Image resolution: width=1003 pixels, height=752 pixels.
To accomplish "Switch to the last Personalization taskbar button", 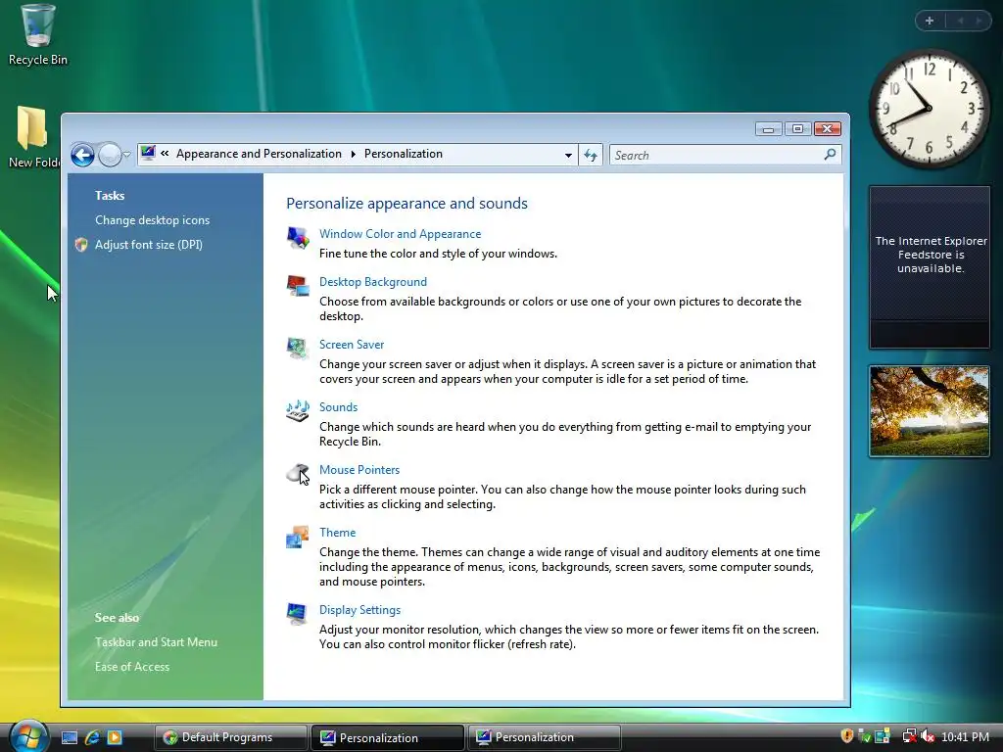I will coord(545,737).
